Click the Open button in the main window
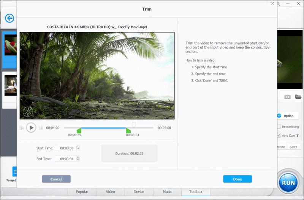 (x=293, y=147)
